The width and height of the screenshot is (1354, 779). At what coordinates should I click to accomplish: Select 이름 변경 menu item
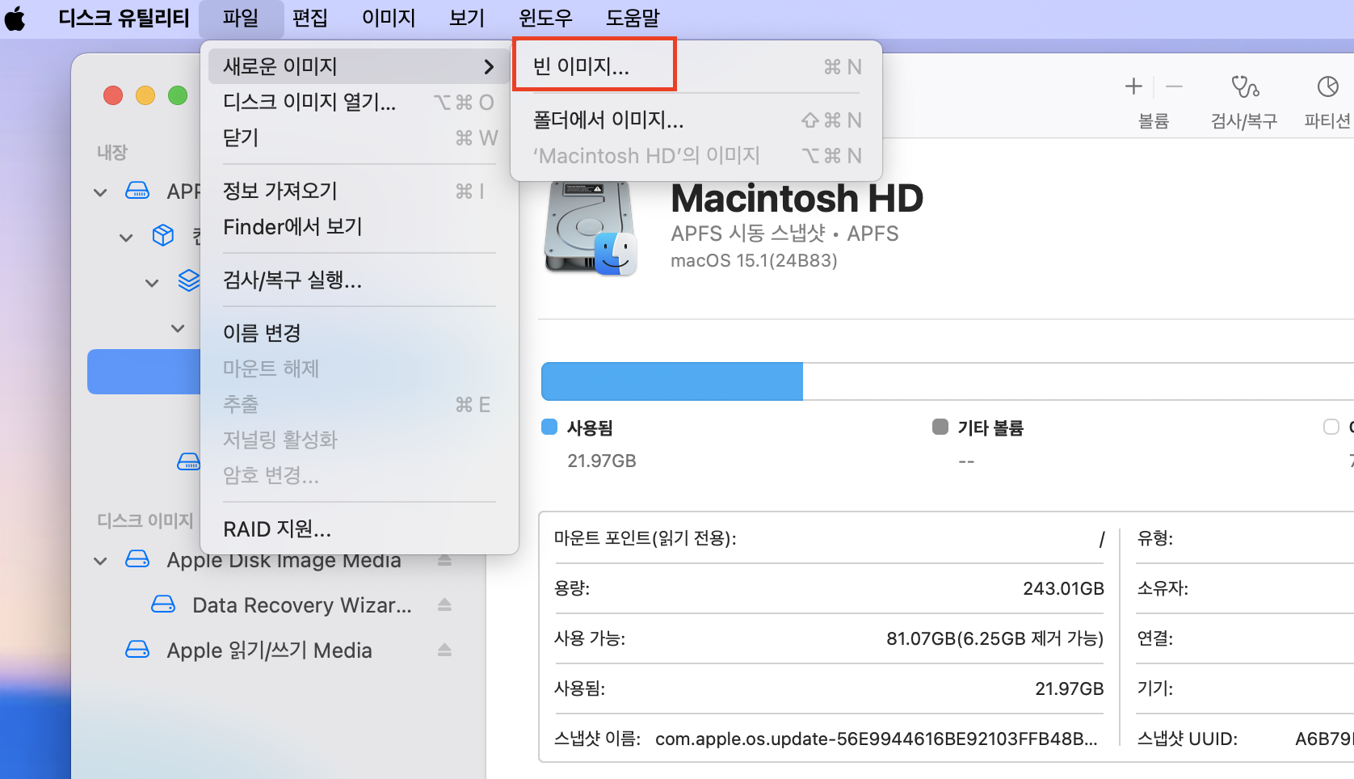point(360,333)
